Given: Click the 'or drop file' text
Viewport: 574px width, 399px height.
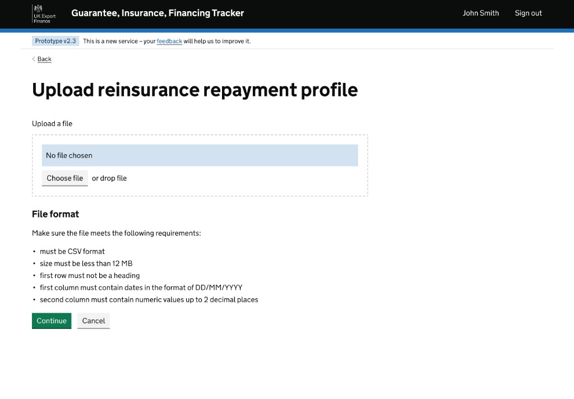Looking at the screenshot, I should click(109, 178).
